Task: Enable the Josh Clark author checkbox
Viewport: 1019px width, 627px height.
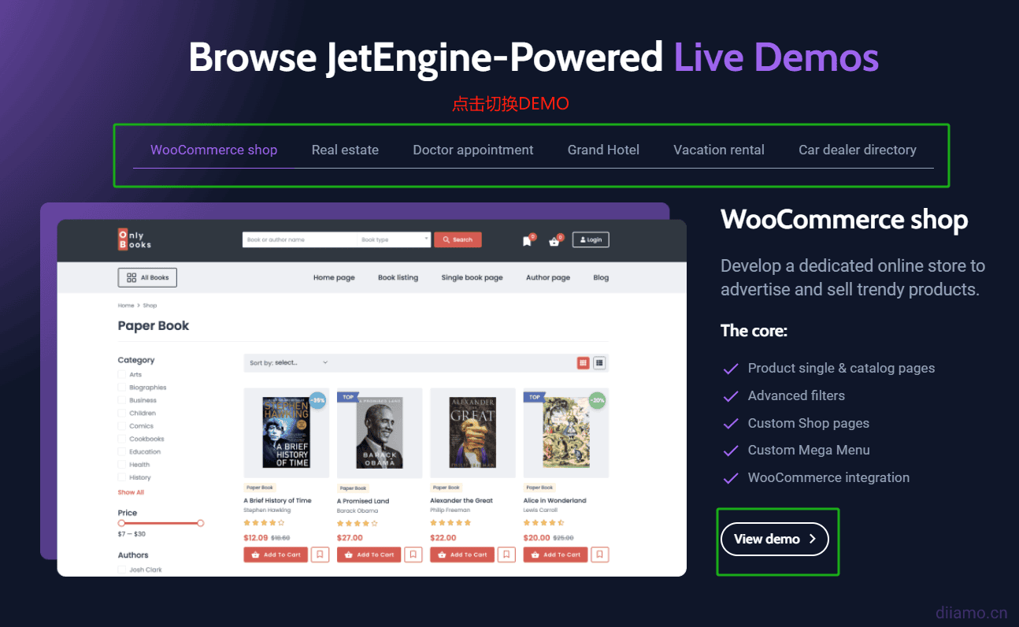Action: pyautogui.click(x=122, y=569)
